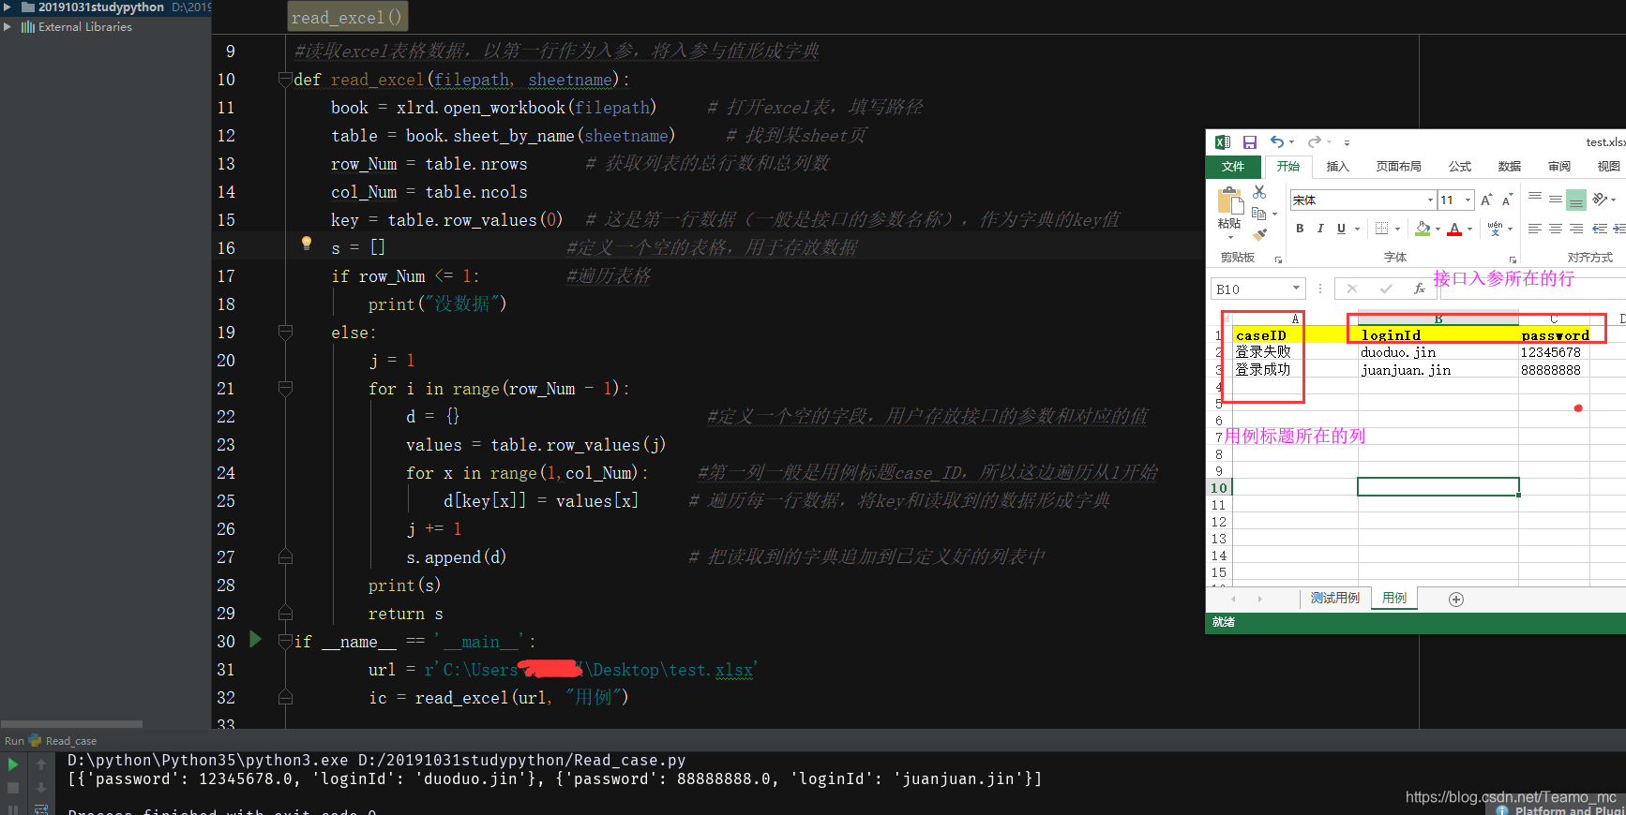Switch to the 审阅 ribbon tab
Image resolution: width=1626 pixels, height=815 pixels.
(x=1558, y=167)
